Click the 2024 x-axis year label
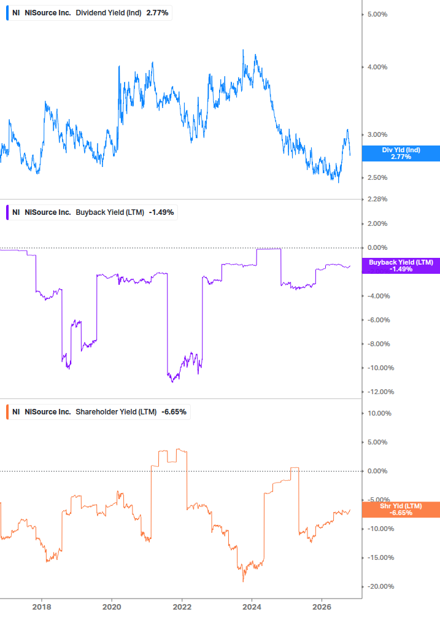This screenshot has height=617, width=440. (252, 607)
